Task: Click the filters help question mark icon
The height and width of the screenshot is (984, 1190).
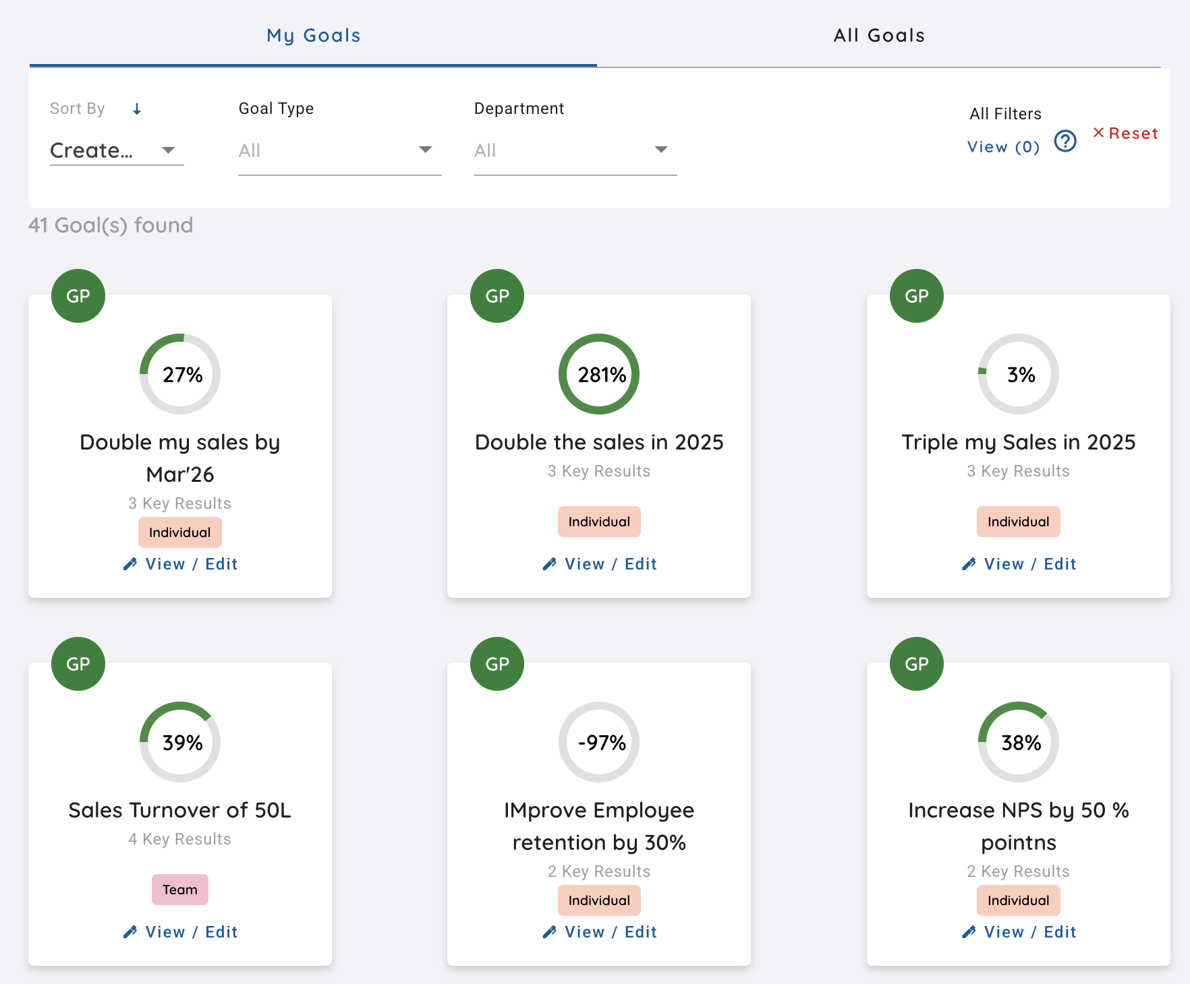Action: click(1065, 142)
